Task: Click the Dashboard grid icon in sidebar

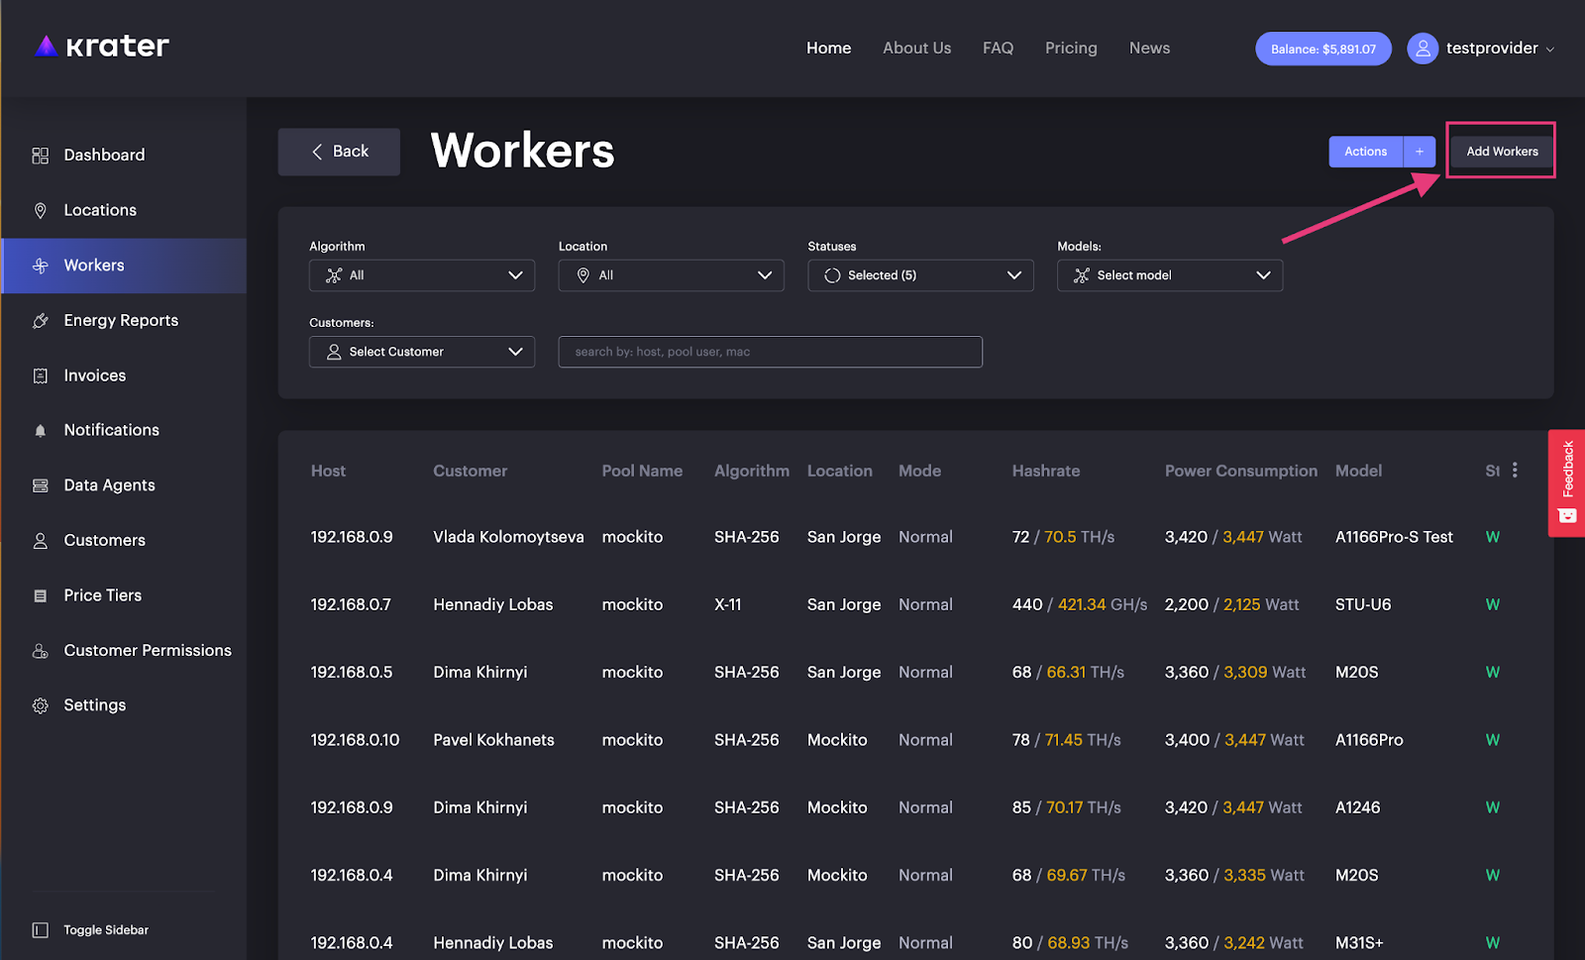Action: 41,156
